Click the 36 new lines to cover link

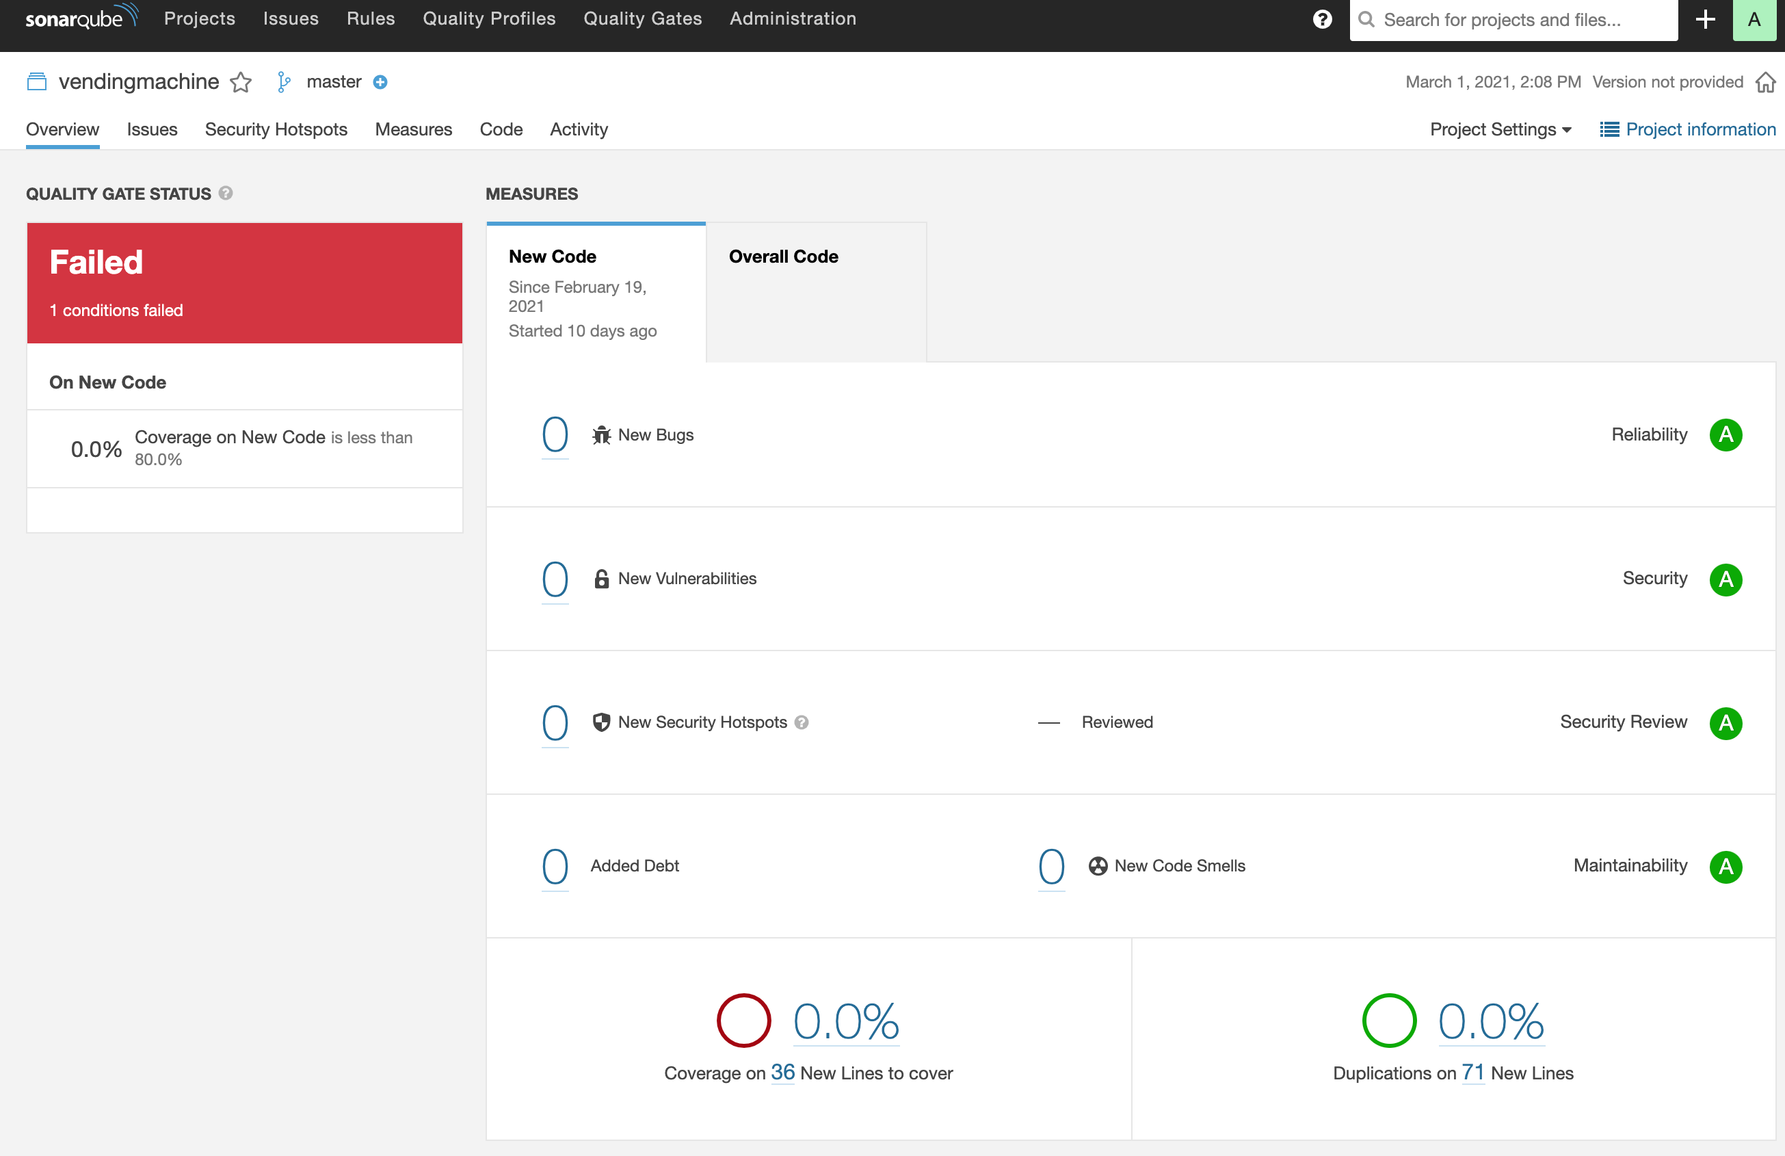pos(782,1073)
